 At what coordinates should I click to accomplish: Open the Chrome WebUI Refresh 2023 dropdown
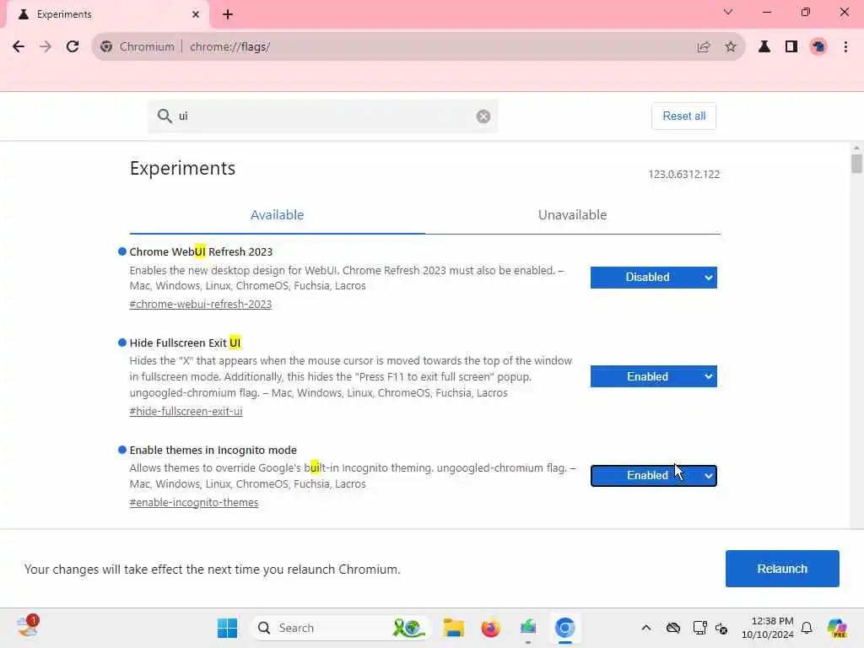click(x=654, y=277)
